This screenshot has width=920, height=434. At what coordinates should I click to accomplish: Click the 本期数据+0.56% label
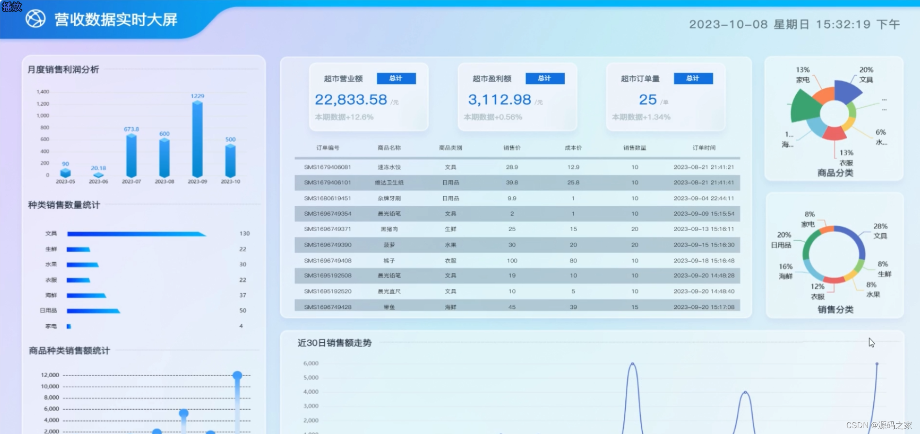493,117
